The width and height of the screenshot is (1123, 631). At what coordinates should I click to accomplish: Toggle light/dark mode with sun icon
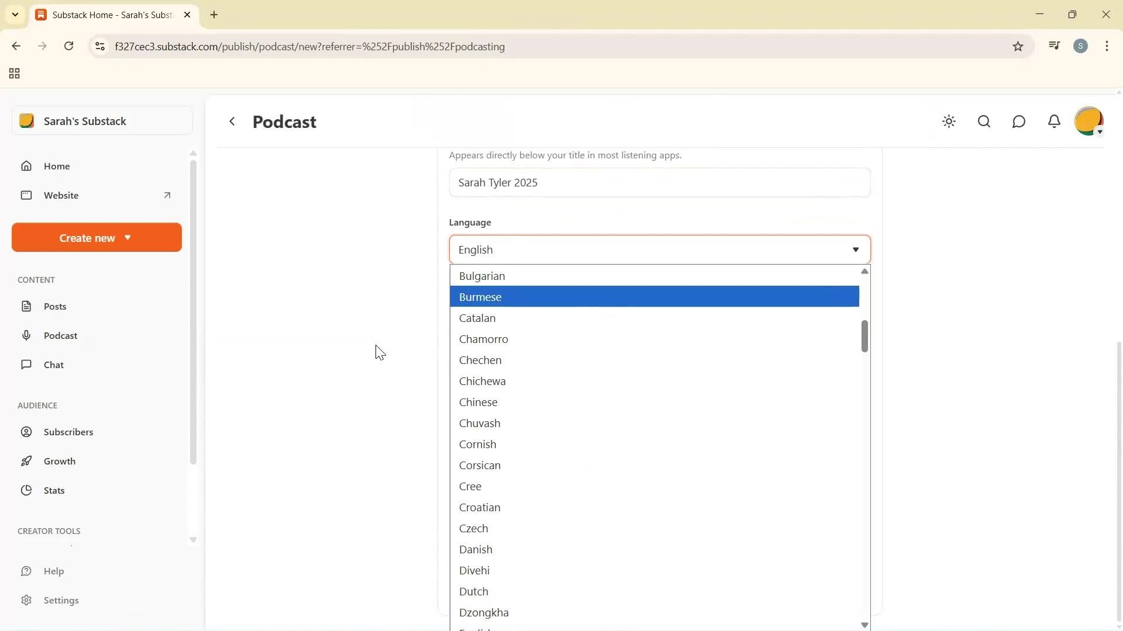tap(949, 122)
